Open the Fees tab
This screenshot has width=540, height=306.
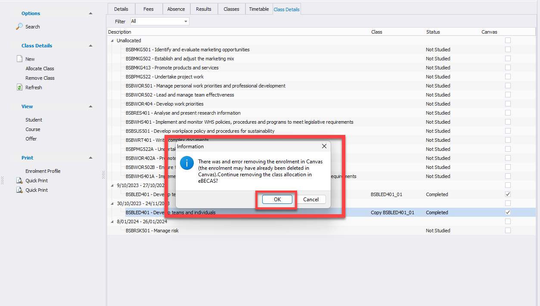coord(149,9)
